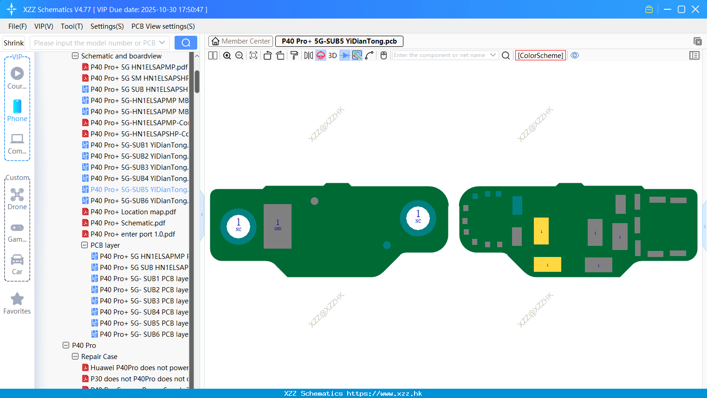Select the lower yellow highlighted pad
The image size is (707, 398).
tap(547, 264)
